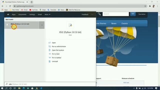The width and height of the screenshot is (160, 90).
Task: Switch to Settings search filter
Action: (32, 14)
